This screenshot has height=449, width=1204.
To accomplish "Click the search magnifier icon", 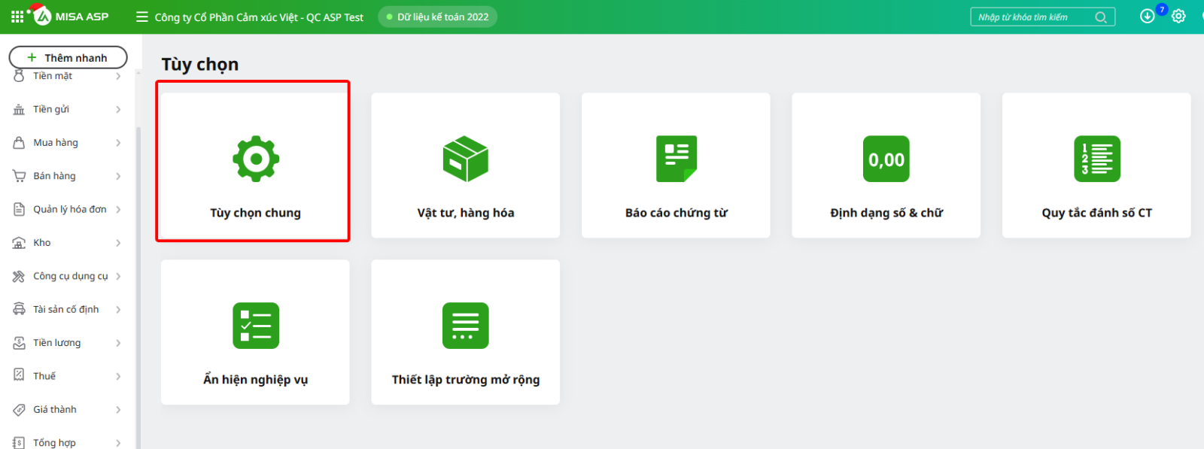I will coord(1100,17).
